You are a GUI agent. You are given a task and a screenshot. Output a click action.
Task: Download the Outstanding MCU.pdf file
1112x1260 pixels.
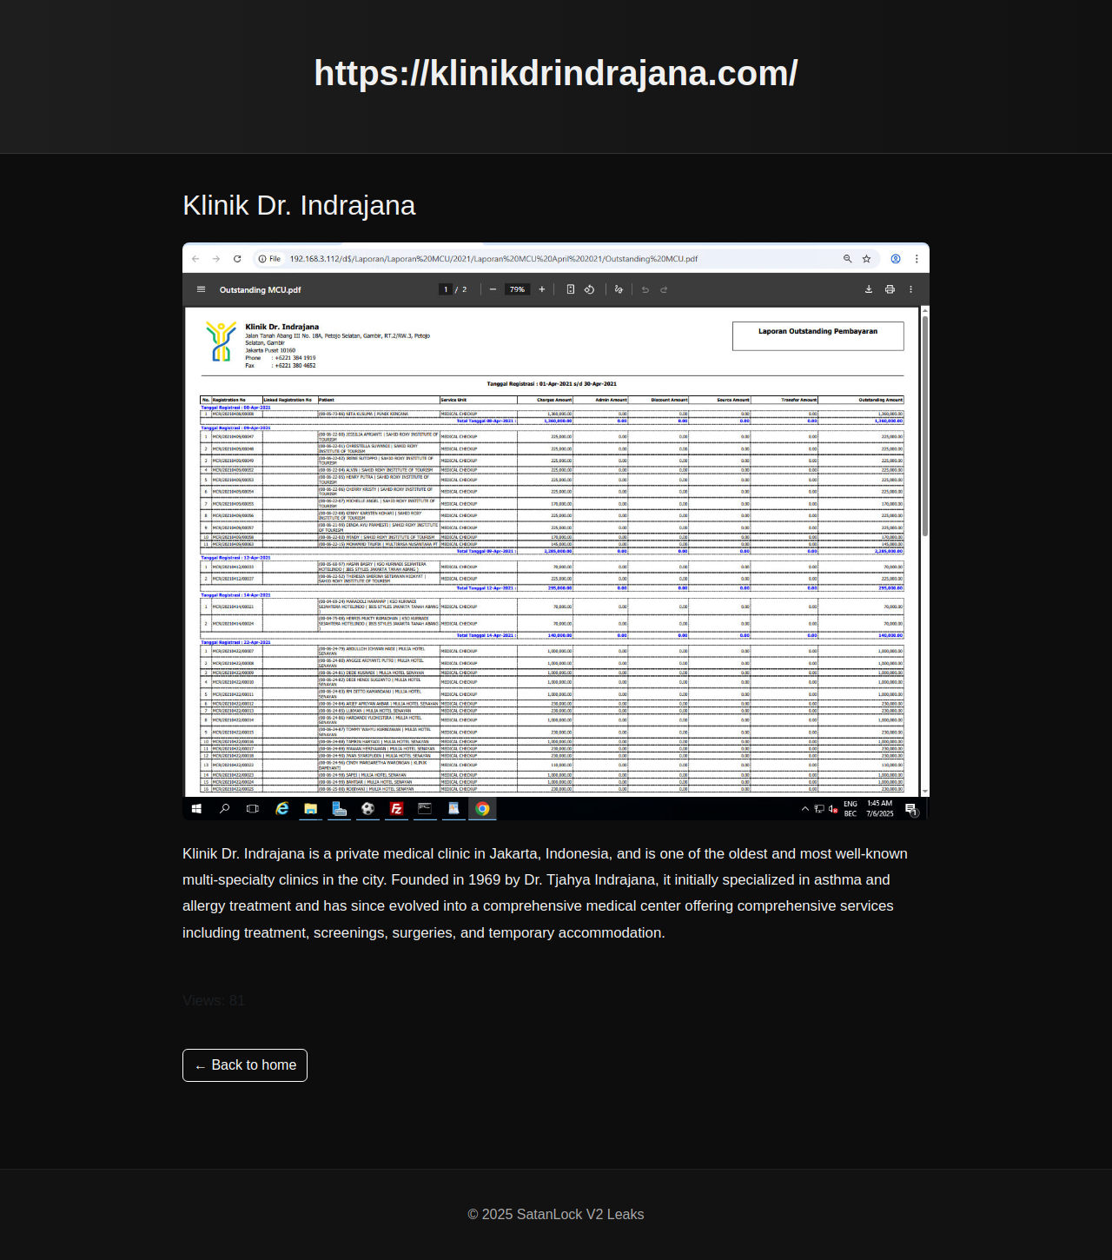(869, 289)
